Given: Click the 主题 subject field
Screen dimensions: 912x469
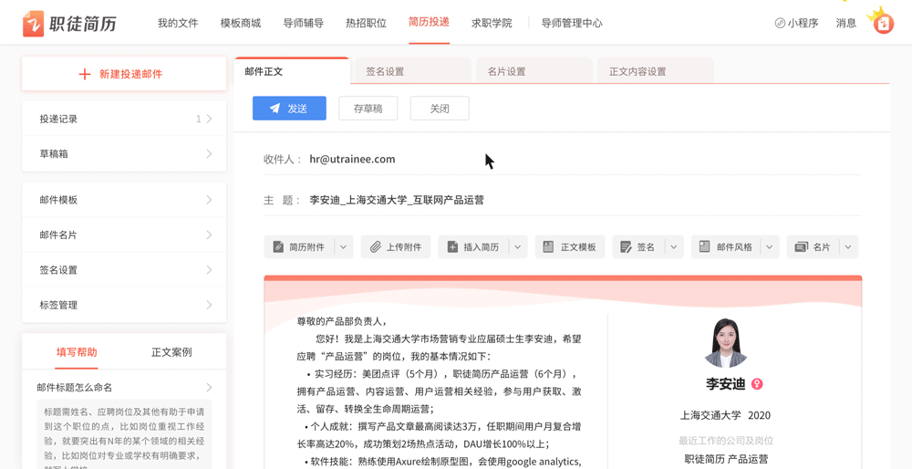Looking at the screenshot, I should point(563,200).
